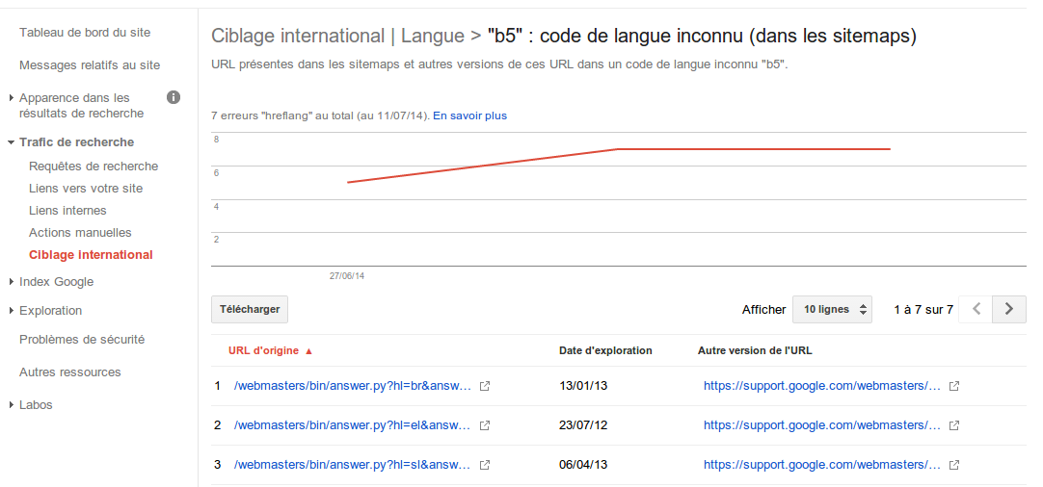Follow the En savoir plus link

[x=469, y=115]
